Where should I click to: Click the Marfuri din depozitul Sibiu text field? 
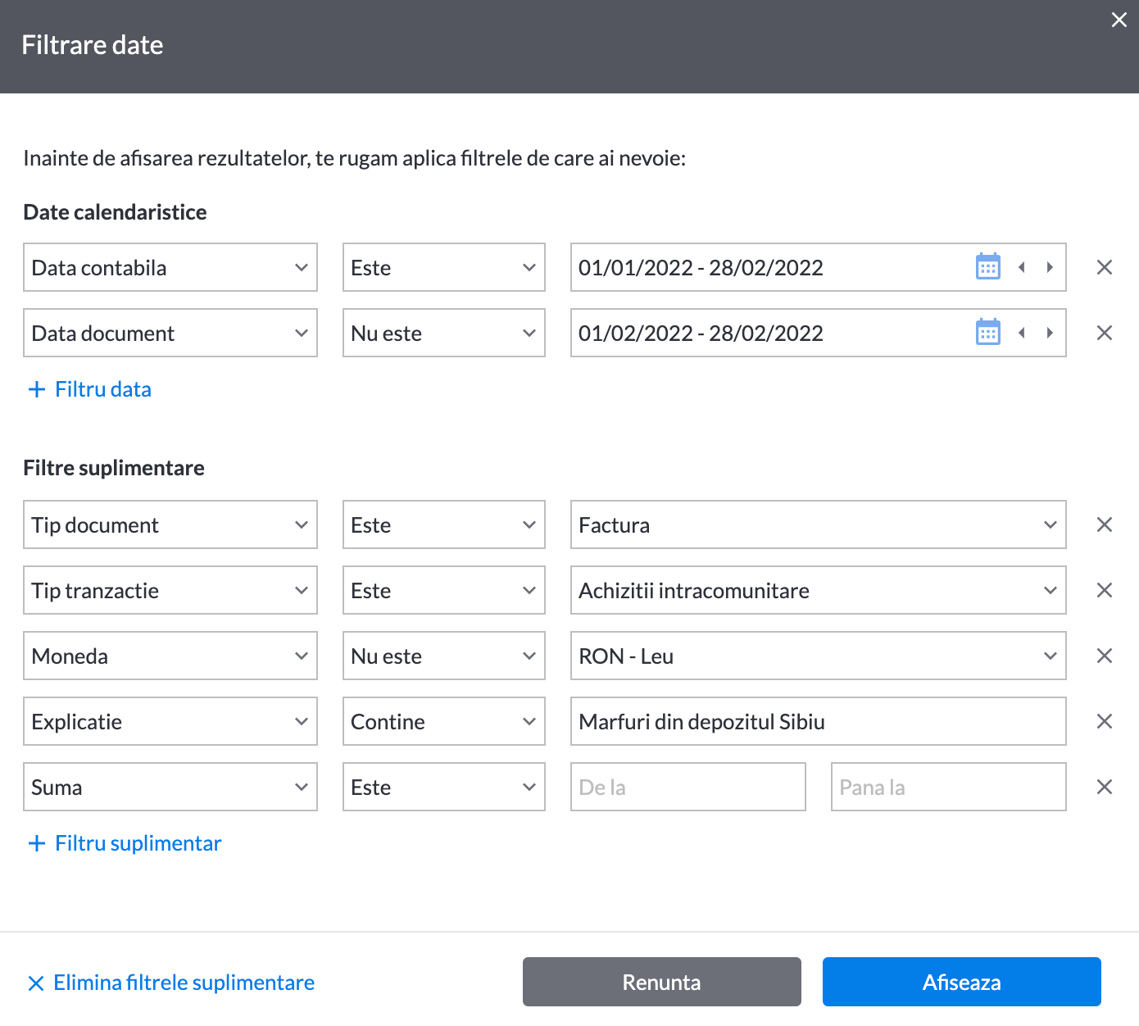pyautogui.click(x=819, y=721)
